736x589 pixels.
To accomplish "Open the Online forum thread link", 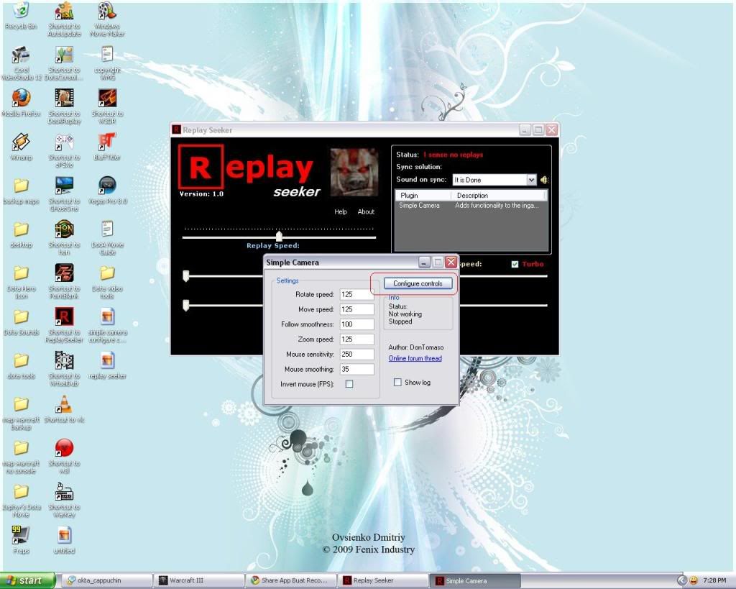I will click(x=415, y=358).
